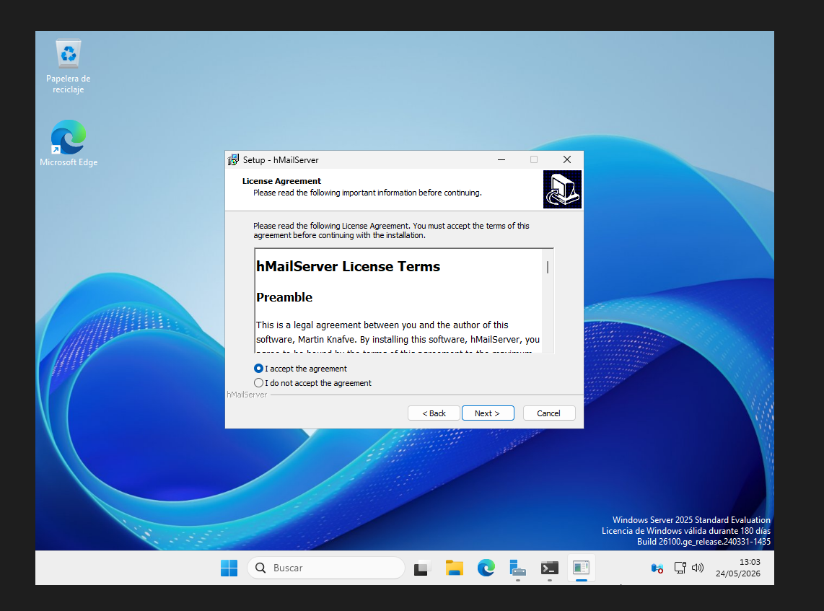824x611 pixels.
Task: Click the license text scrollbar thumb
Action: point(548,268)
